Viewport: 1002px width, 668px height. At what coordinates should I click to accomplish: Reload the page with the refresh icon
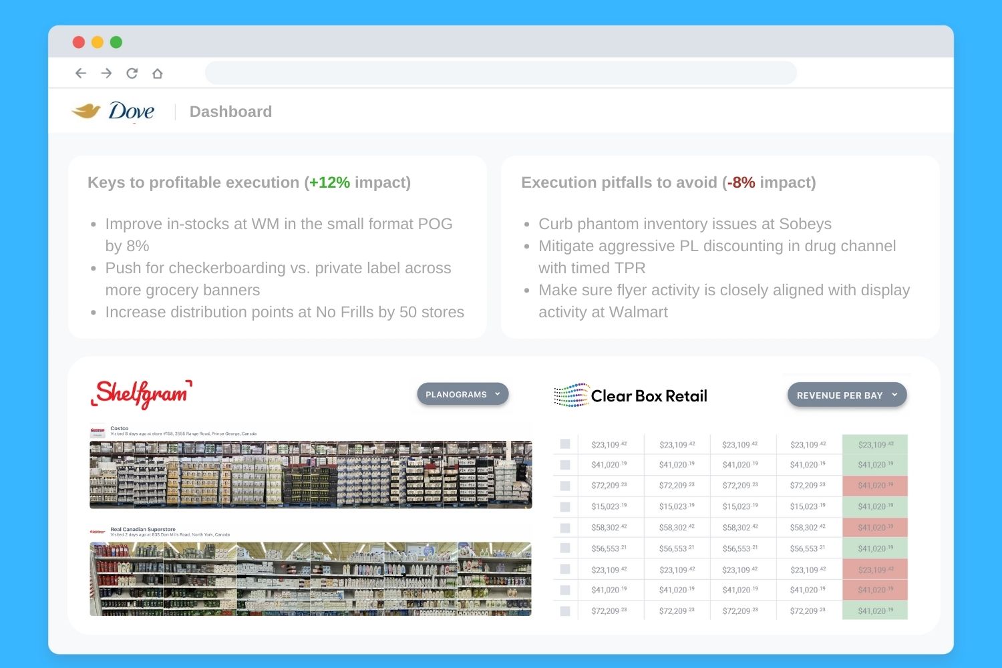pos(132,73)
